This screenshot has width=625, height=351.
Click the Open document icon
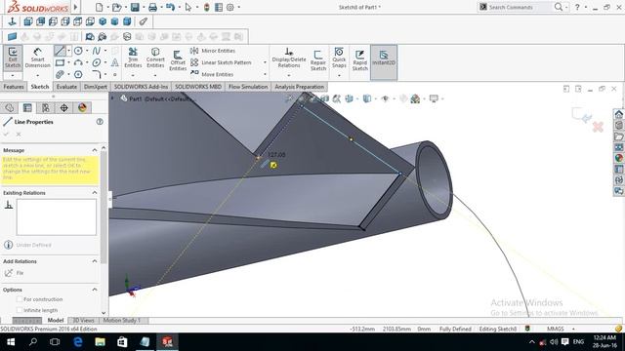[116, 7]
